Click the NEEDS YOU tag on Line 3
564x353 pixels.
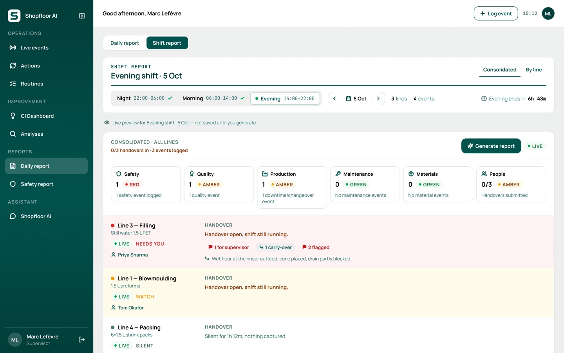point(150,244)
